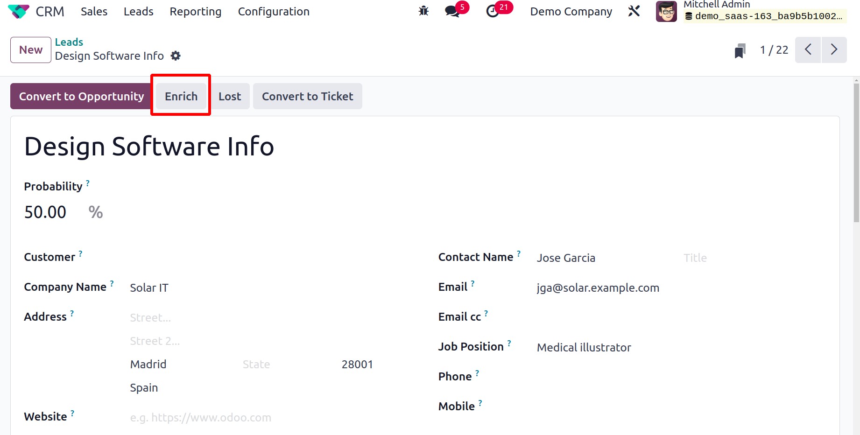Mark the lead as Lost
Screen dimensions: 860x435
[230, 96]
